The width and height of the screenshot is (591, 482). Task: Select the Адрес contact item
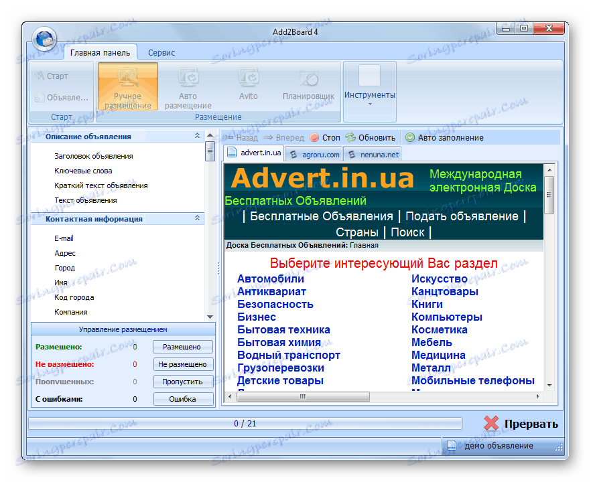tap(65, 253)
